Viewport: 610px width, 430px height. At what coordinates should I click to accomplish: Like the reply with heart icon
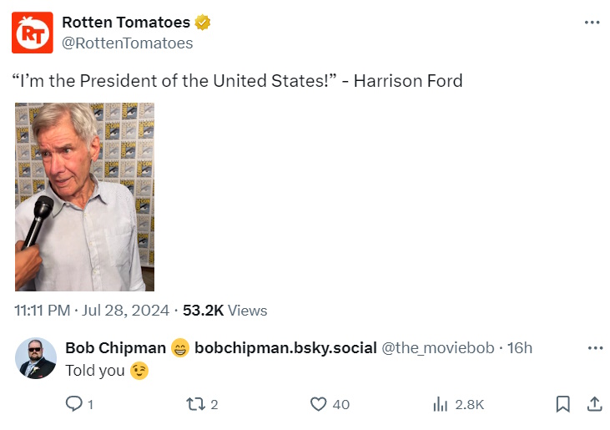(318, 404)
